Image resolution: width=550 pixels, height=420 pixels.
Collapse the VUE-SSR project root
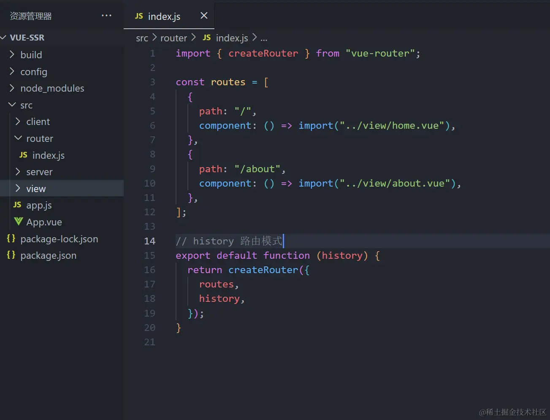coord(3,38)
